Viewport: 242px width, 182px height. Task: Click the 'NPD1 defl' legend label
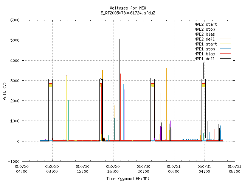coord(205,59)
